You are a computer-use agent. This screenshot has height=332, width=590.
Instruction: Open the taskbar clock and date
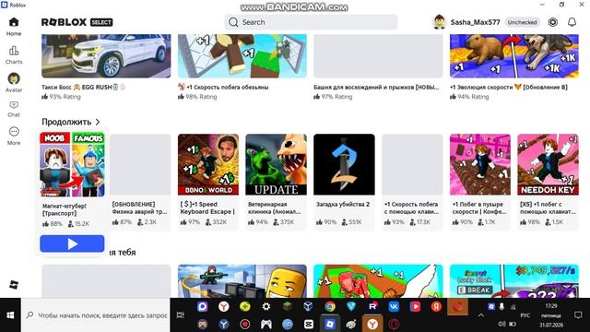coord(551,315)
